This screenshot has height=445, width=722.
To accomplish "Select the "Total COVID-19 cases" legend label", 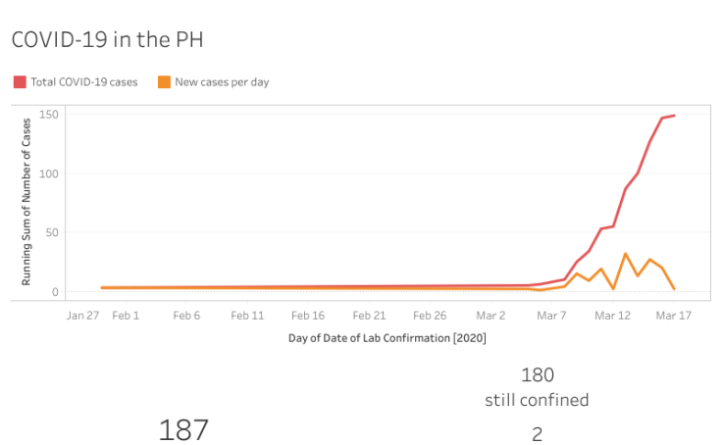I will [84, 82].
